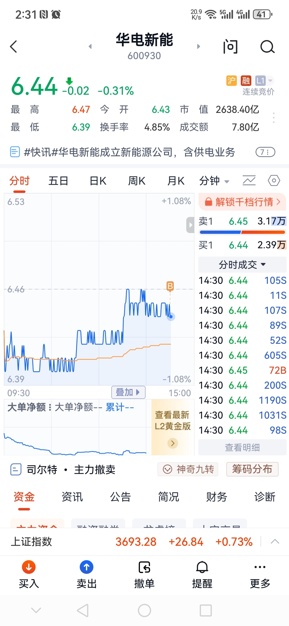Tap the 提醒 alert bell icon

202,567
